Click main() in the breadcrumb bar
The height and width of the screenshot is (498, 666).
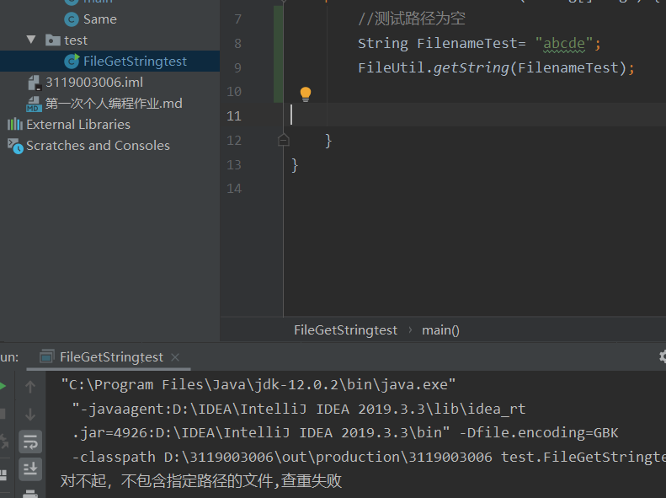(440, 330)
